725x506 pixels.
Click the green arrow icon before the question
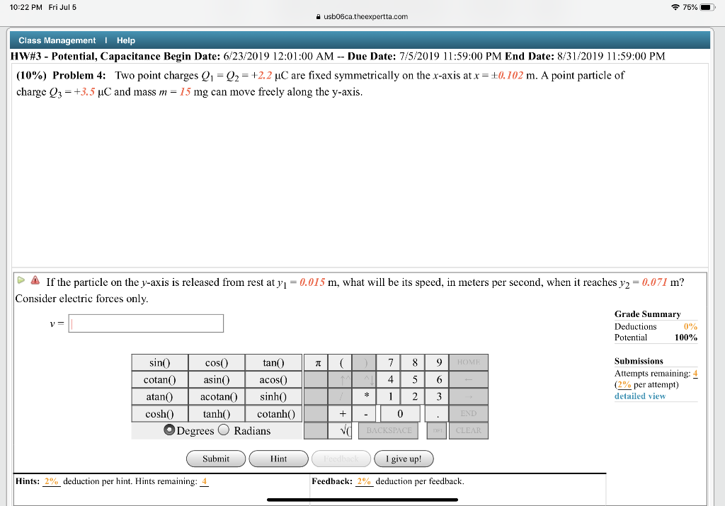(x=20, y=281)
